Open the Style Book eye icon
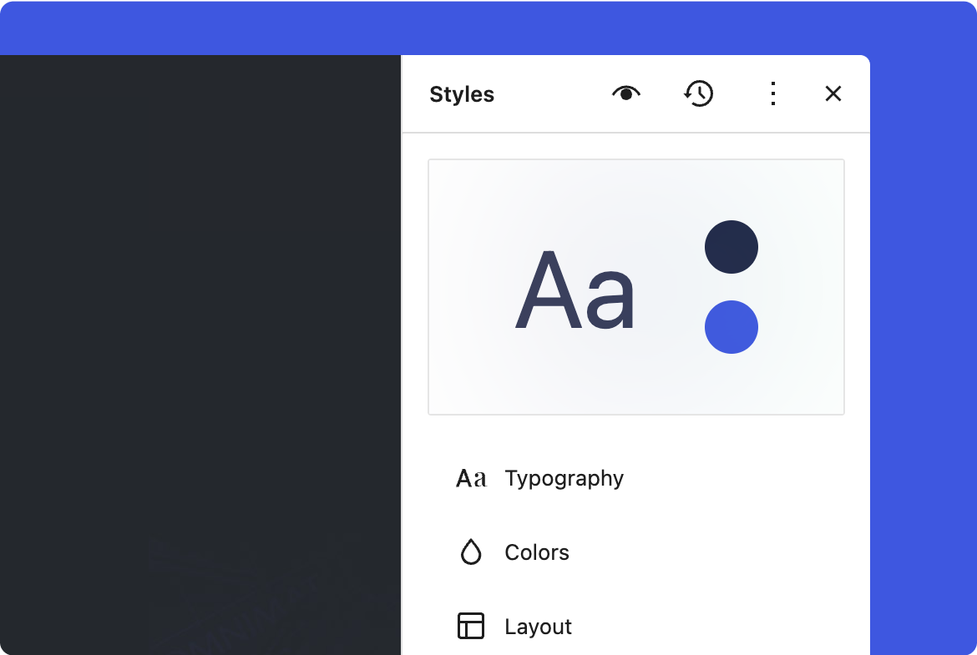 pyautogui.click(x=625, y=93)
